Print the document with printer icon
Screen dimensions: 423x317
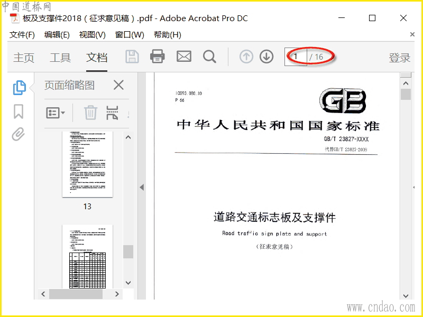(x=158, y=57)
